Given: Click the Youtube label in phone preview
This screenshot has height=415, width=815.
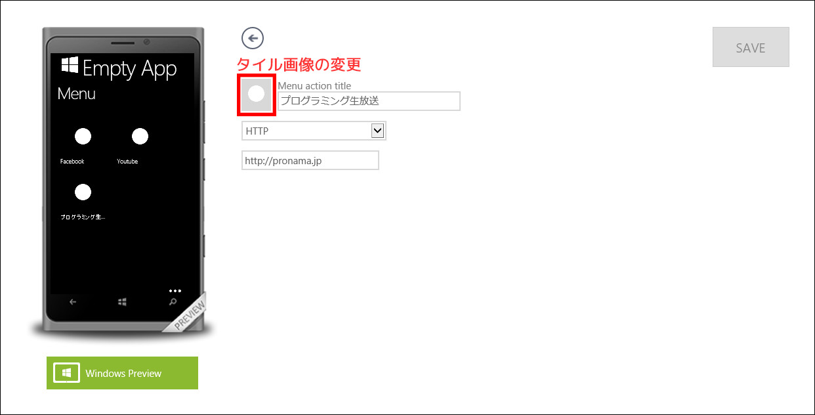Looking at the screenshot, I should click(x=127, y=162).
